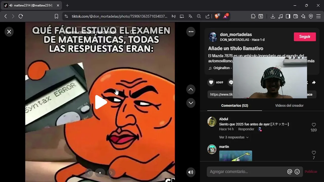324x182 pixels.
Task: Go to next slide arrow in carousel
Action: tap(111, 173)
